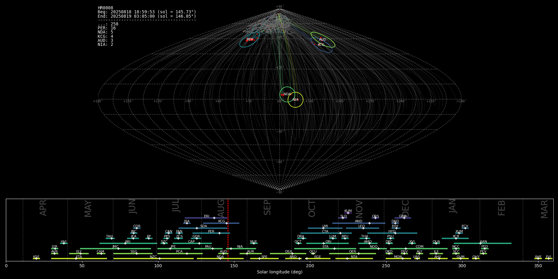This screenshot has width=558, height=279.
Task: Click the ECV shower label in timeline
Action: click(x=465, y=226)
